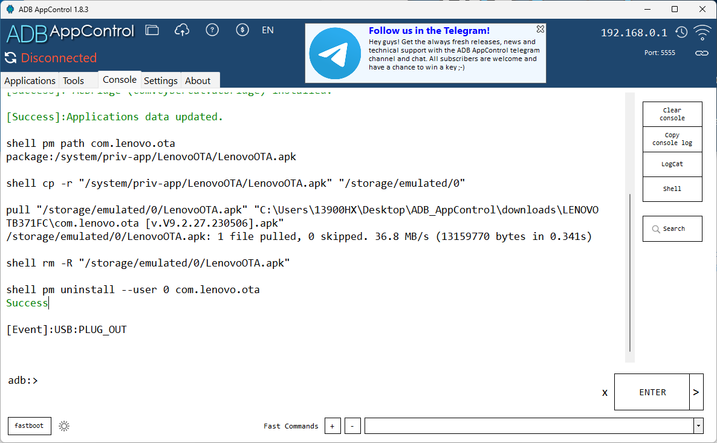
Task: Click the dollar donate icon
Action: 242,30
